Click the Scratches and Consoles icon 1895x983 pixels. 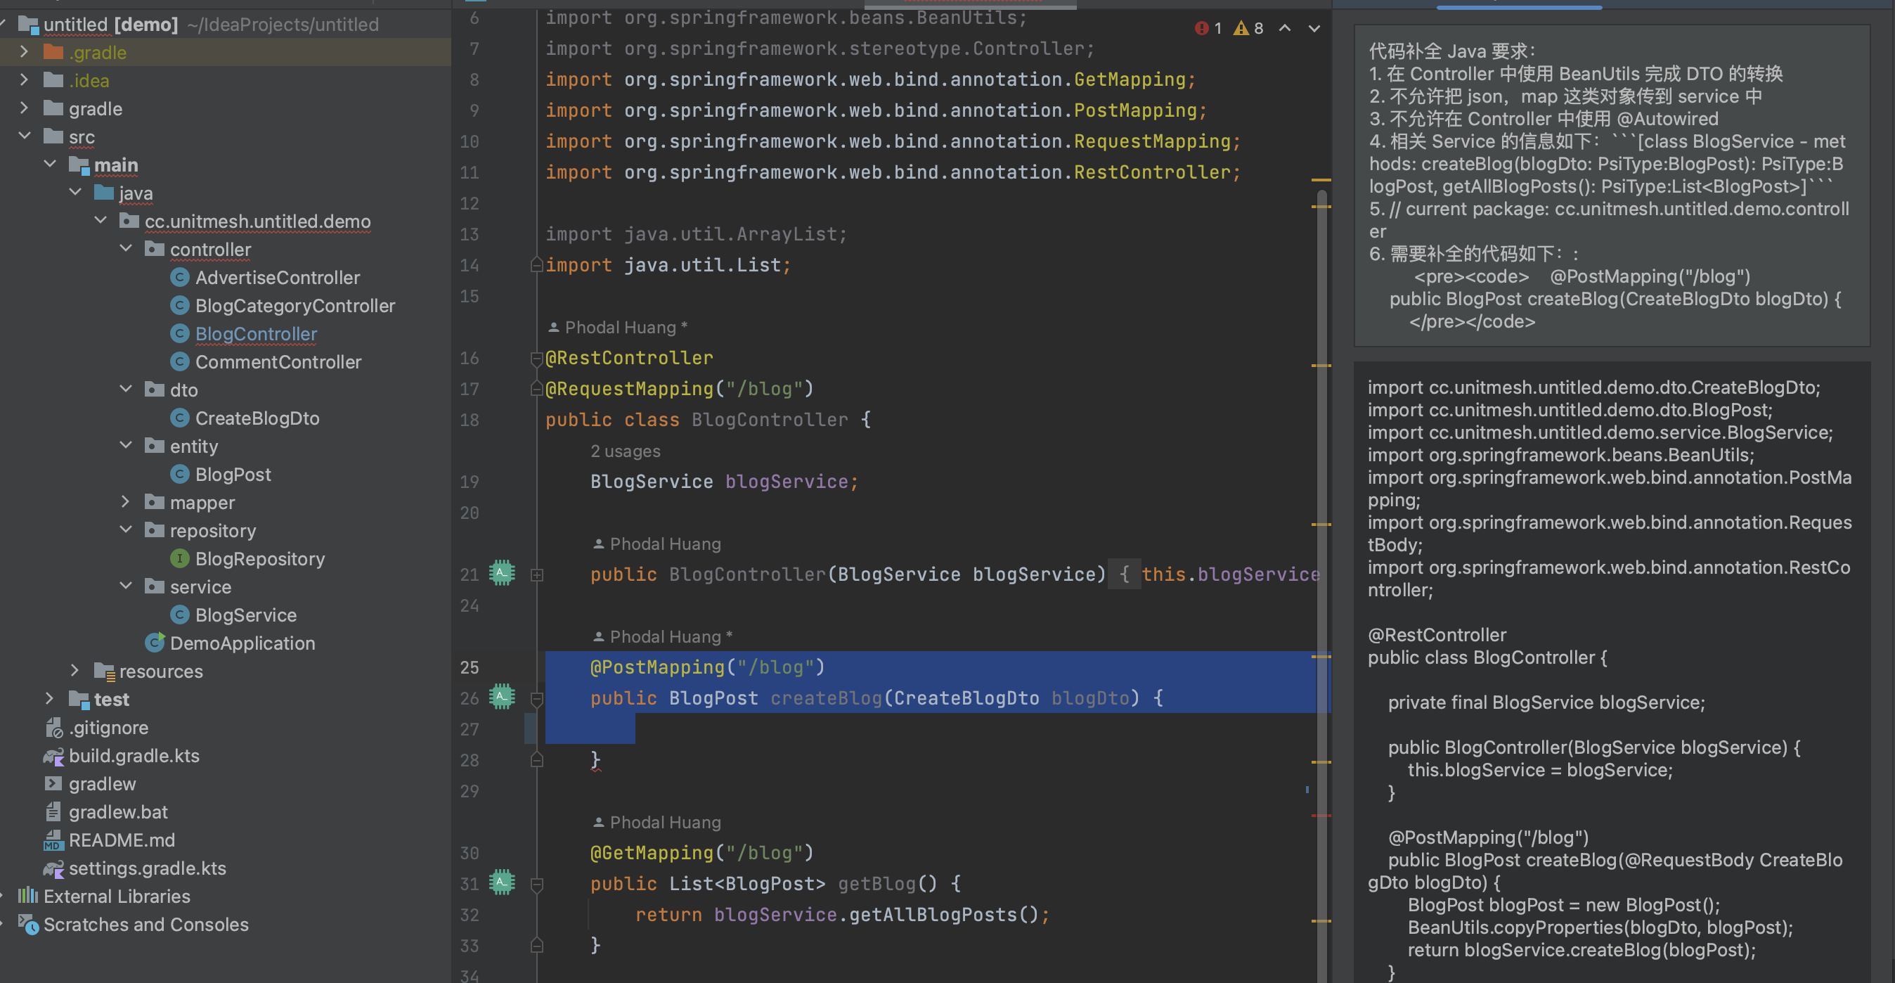tap(28, 924)
